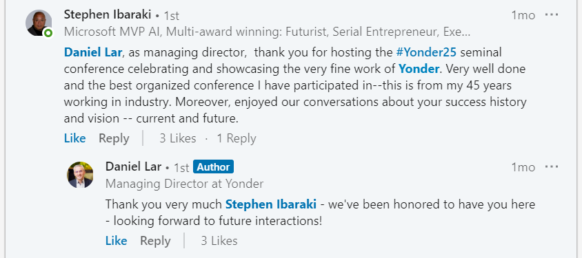View the 3 Likes on Daniel's reply
Screen dimensions: 582x258
coord(219,241)
